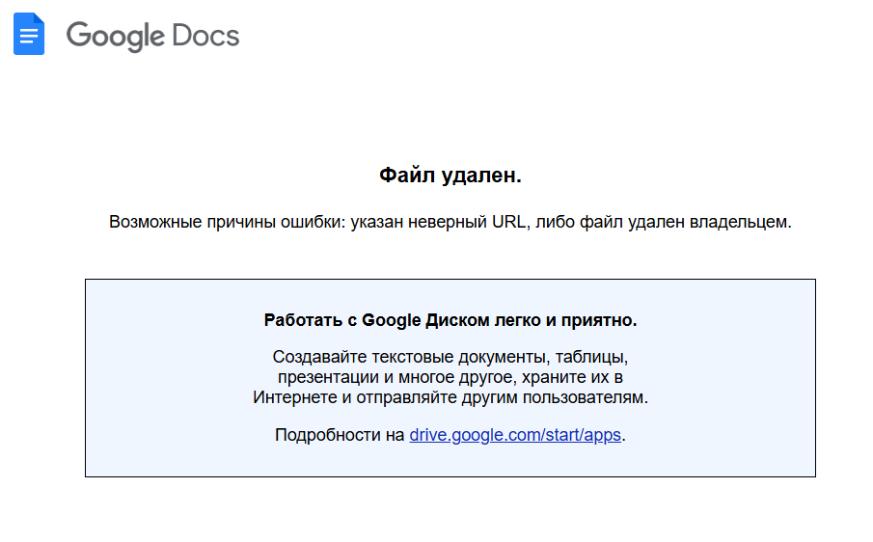The height and width of the screenshot is (542, 873).
Task: Click the white lines inside the Docs icon
Action: coord(29,37)
